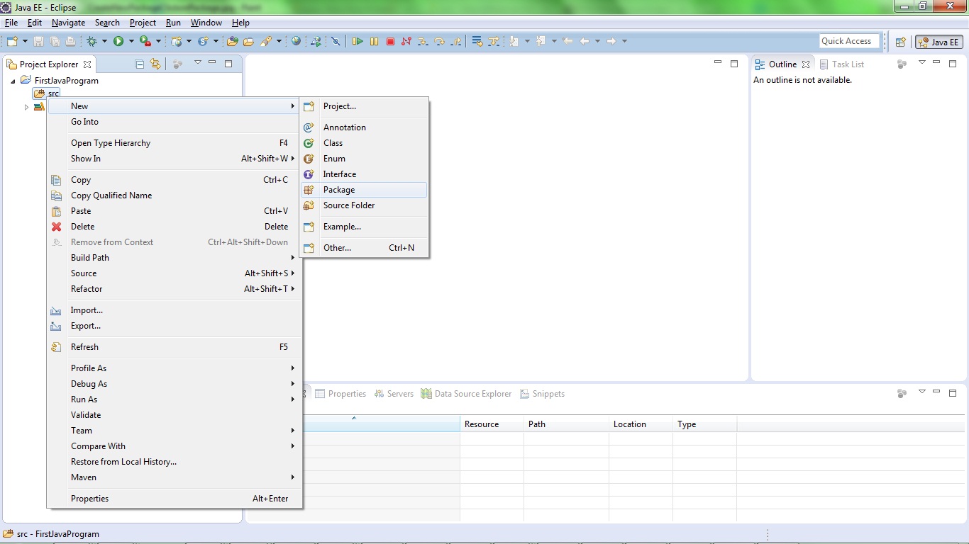
Task: Select the Java EE perspective button
Action: pos(938,42)
